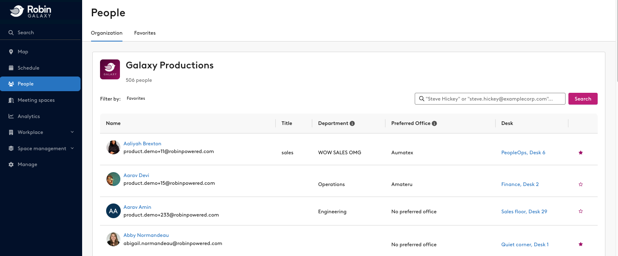Click the Title column header

coord(287,123)
